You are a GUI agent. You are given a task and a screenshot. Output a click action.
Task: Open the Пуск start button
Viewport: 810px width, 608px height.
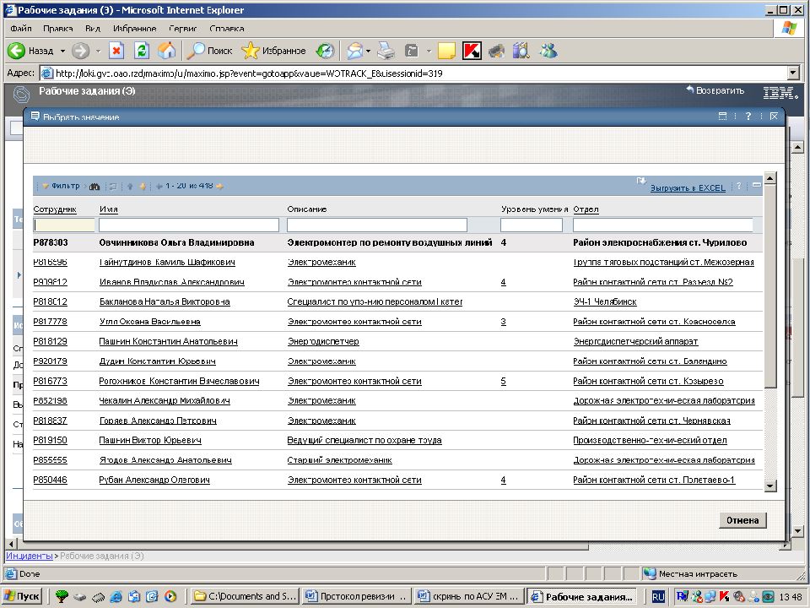click(23, 596)
